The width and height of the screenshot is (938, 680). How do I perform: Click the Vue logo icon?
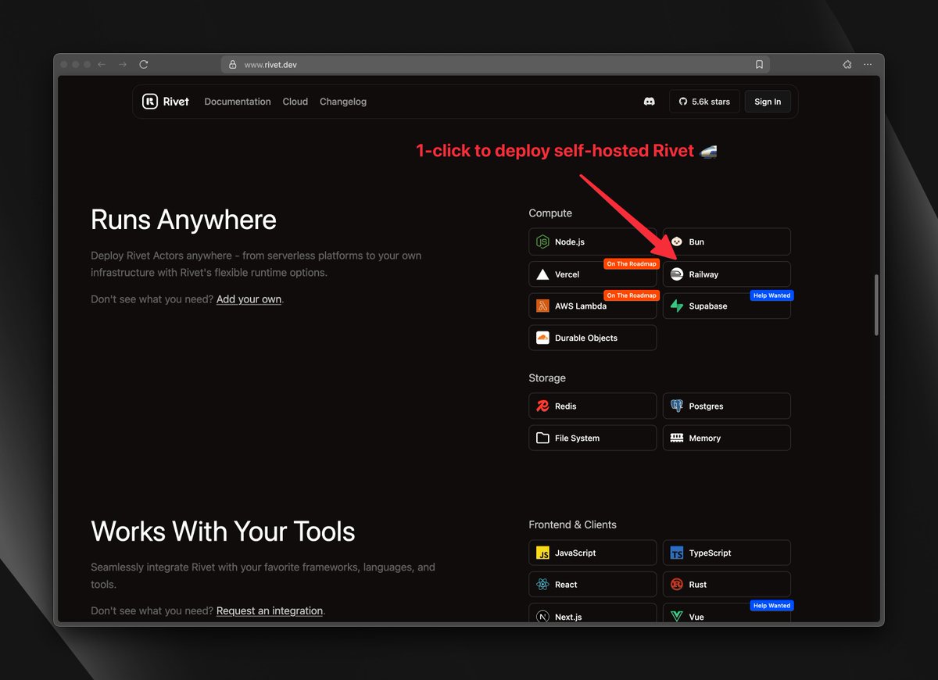tap(677, 617)
